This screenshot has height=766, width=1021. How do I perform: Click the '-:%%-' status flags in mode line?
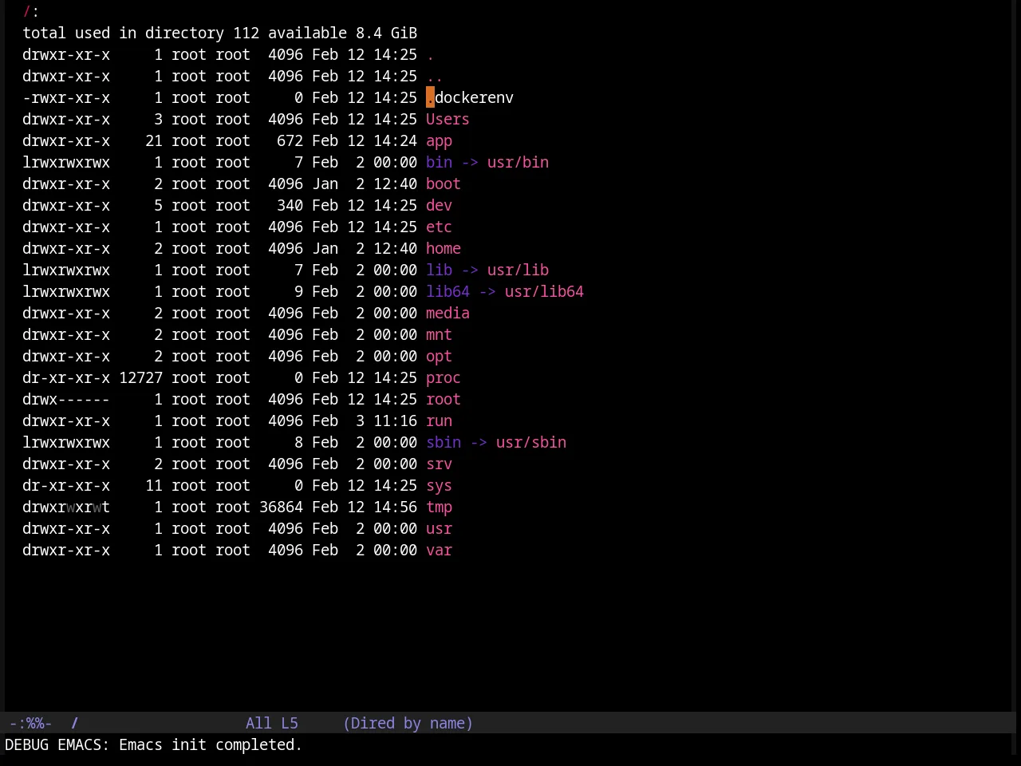[31, 723]
